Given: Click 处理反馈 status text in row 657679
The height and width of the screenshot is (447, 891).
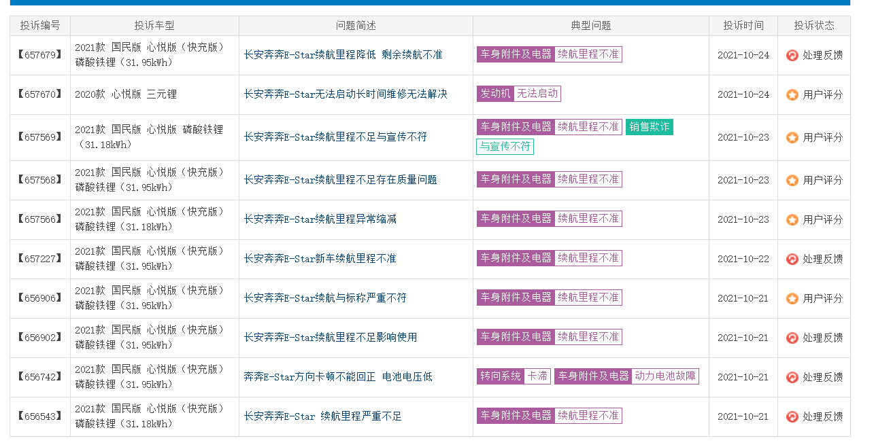Looking at the screenshot, I should coord(822,55).
